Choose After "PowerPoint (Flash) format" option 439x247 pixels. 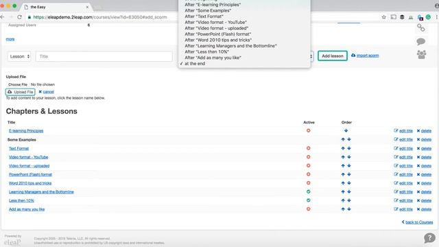pyautogui.click(x=218, y=34)
